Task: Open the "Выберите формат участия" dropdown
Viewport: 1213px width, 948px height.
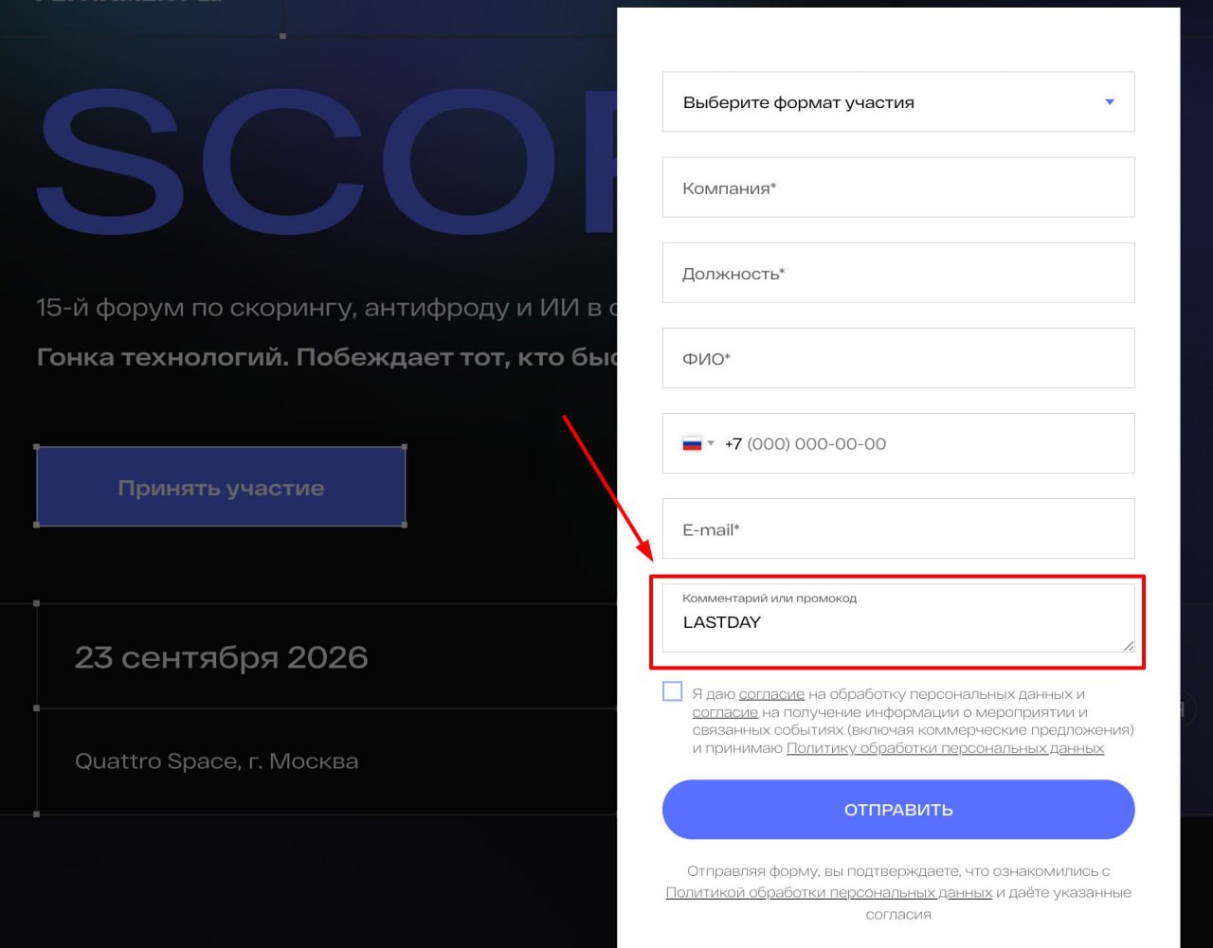Action: click(898, 102)
